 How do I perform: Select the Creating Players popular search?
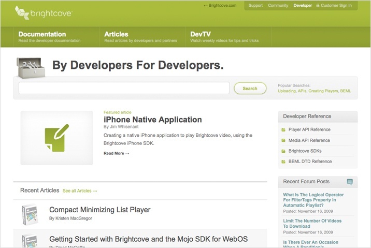point(323,91)
